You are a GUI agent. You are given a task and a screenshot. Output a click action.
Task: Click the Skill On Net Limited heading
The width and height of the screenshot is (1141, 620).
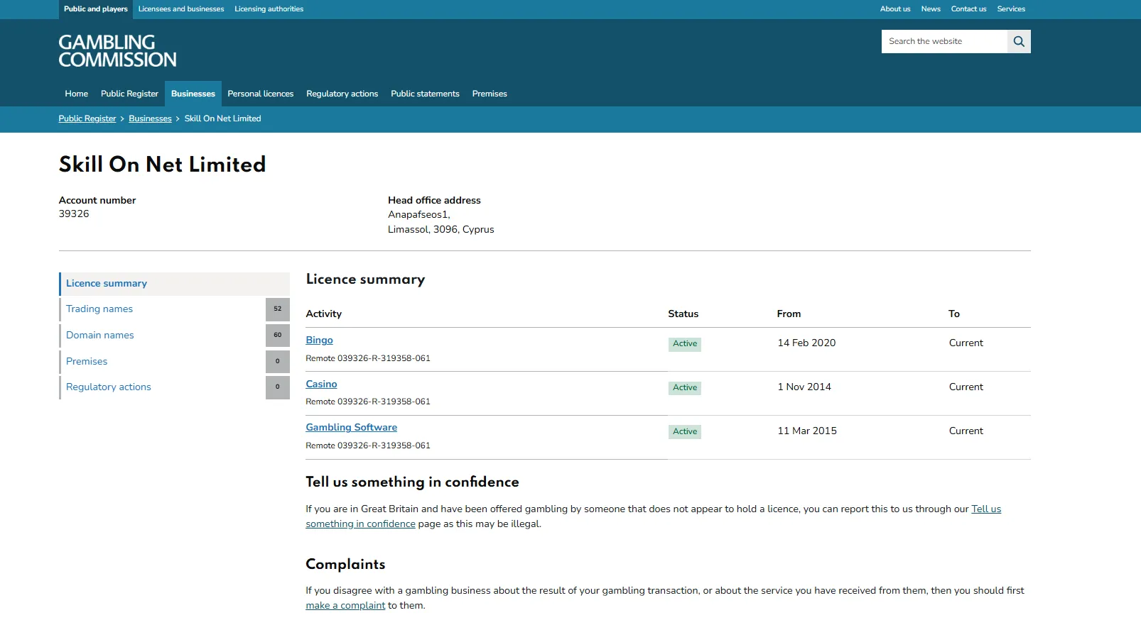[x=162, y=165]
